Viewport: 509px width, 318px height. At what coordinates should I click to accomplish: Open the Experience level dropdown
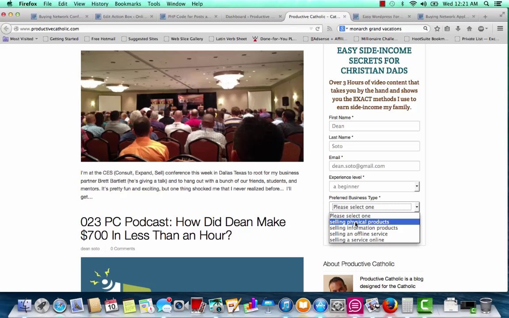(374, 186)
